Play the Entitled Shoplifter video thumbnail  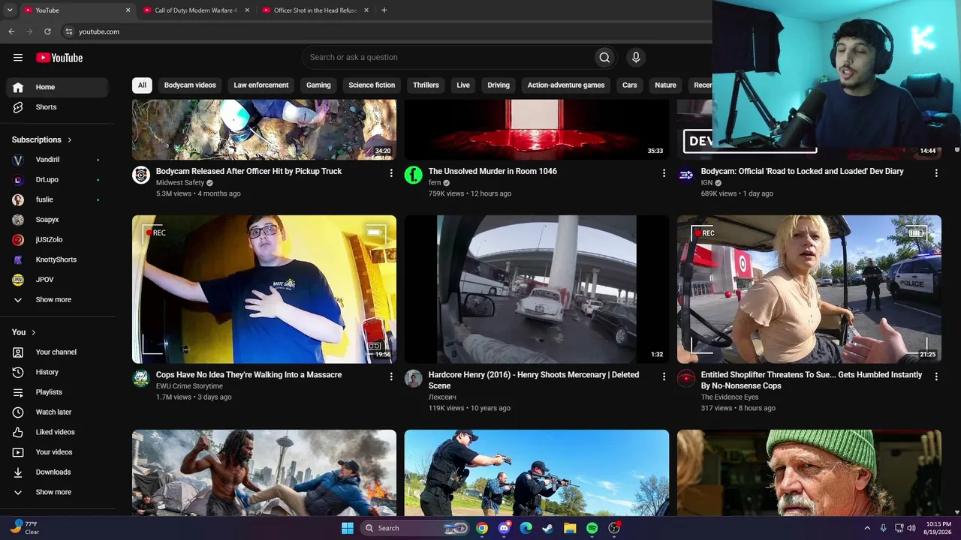(x=809, y=289)
